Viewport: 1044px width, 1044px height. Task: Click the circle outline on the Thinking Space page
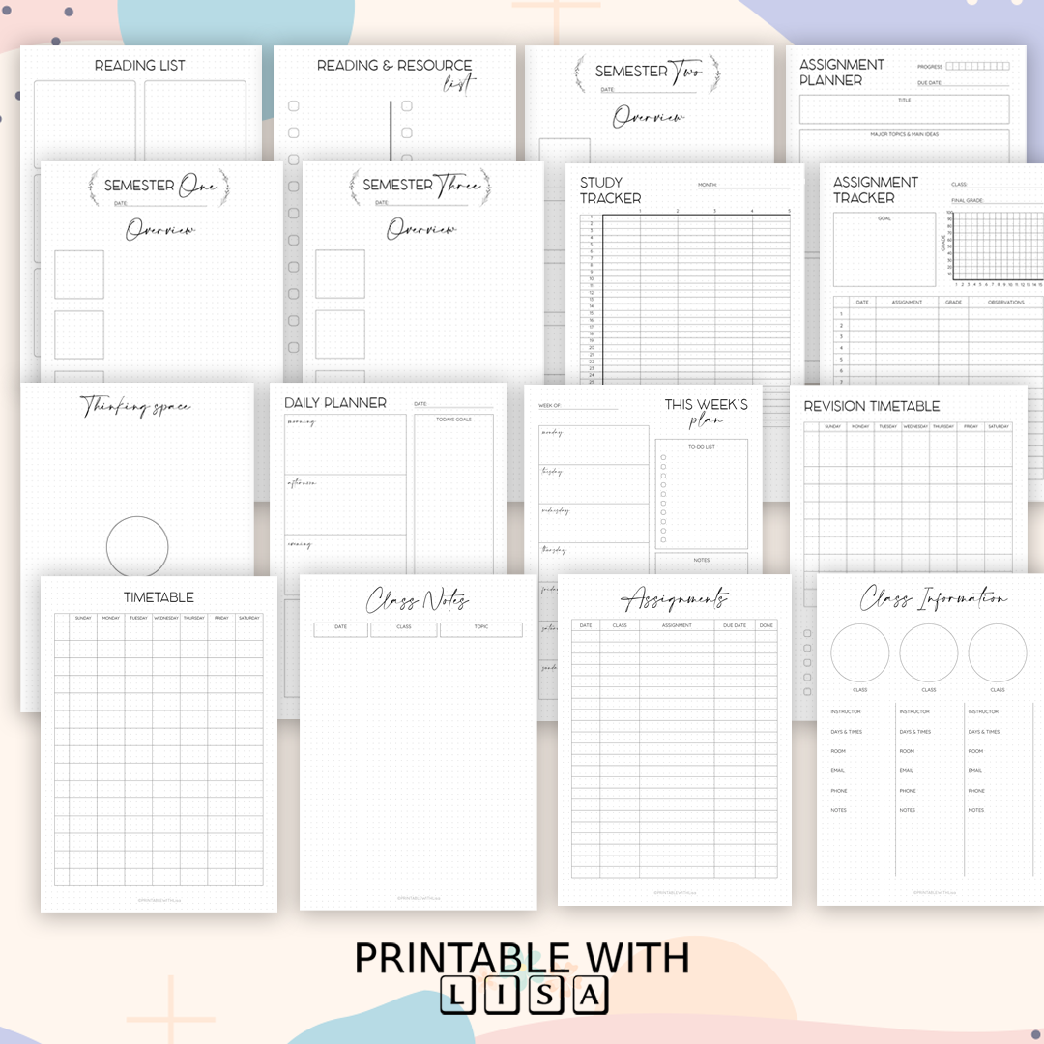tap(138, 546)
